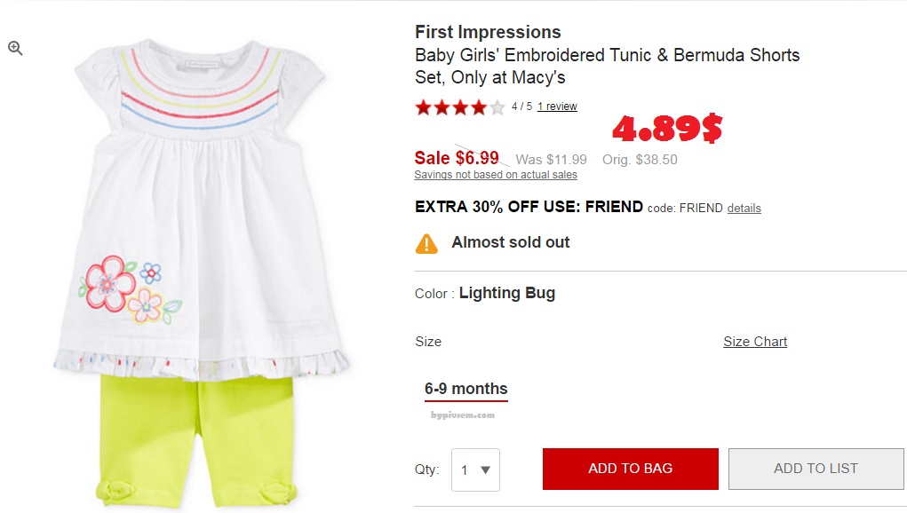
Task: Click the orange warning triangle icon
Action: tap(426, 243)
